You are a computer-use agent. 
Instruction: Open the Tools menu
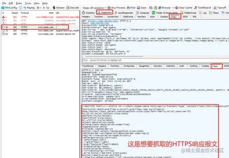tap(28, 3)
